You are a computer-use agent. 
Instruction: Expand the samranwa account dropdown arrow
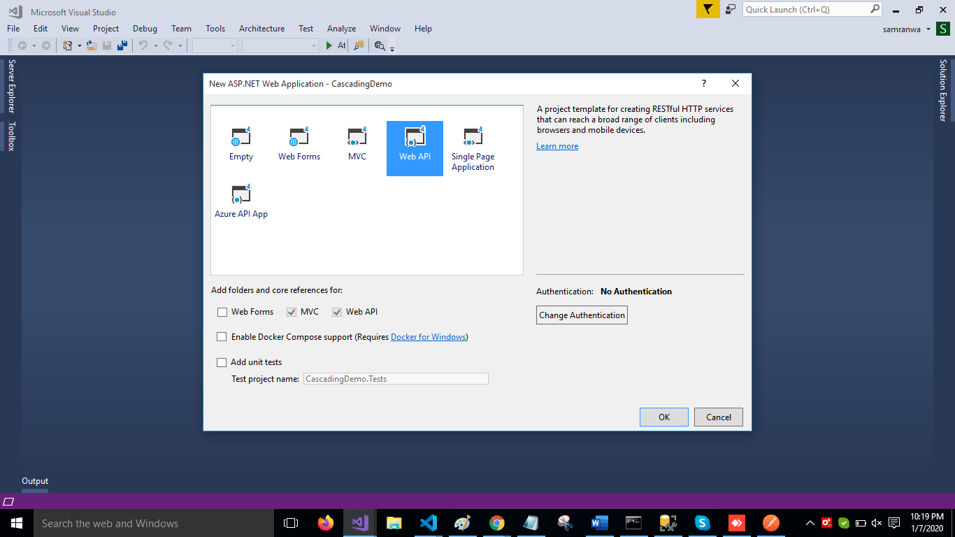[x=928, y=29]
